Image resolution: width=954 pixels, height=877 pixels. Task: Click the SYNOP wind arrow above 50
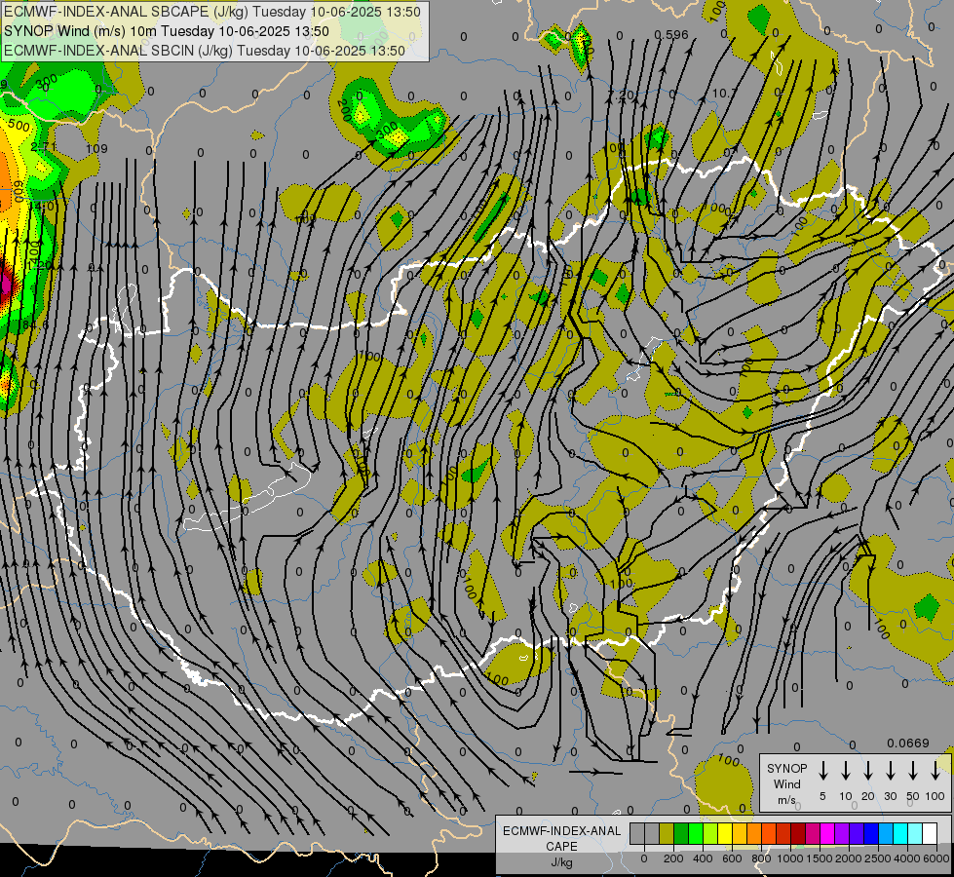[913, 771]
